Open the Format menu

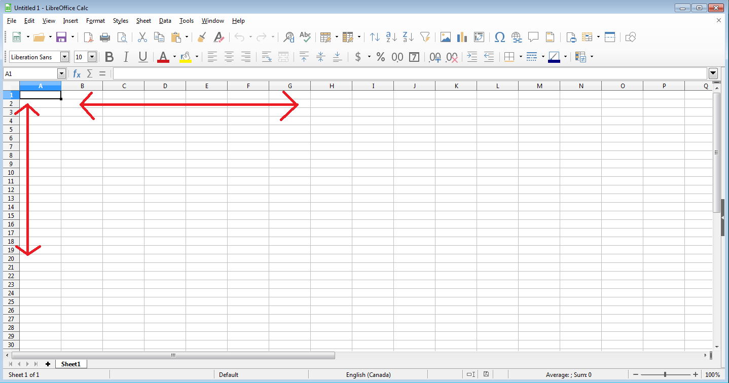click(x=95, y=21)
